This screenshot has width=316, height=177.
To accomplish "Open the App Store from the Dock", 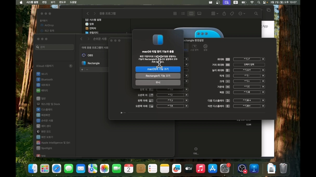I will (x=213, y=168).
